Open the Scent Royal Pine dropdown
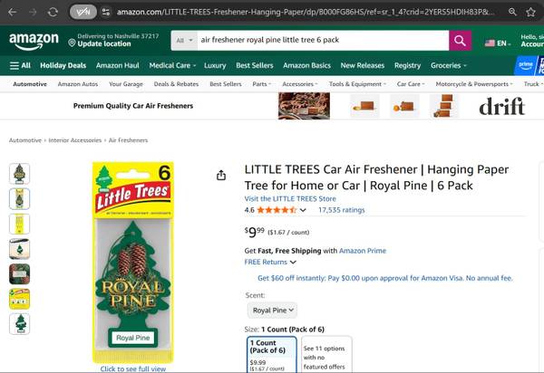Image resolution: width=544 pixels, height=373 pixels. [x=271, y=310]
